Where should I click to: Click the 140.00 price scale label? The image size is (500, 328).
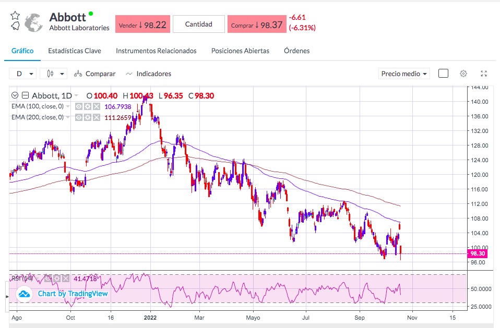click(x=479, y=102)
